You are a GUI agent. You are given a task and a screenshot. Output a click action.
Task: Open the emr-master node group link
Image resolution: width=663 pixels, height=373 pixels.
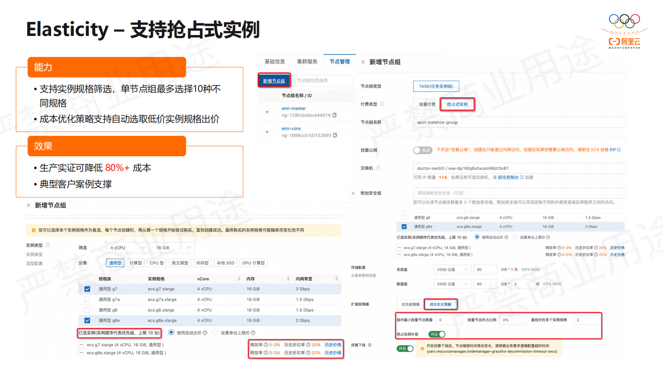click(294, 108)
